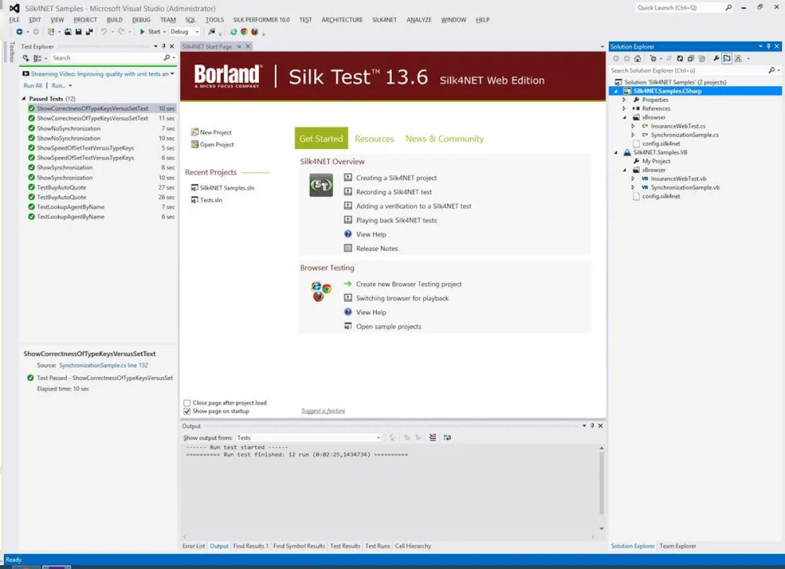The height and width of the screenshot is (569, 785).
Task: Check the Close page after project load checkbox
Action: (x=188, y=402)
